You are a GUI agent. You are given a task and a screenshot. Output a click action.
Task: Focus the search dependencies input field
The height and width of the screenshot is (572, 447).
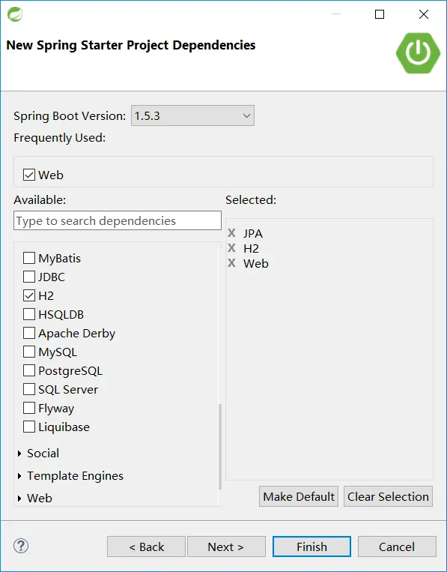coord(118,220)
